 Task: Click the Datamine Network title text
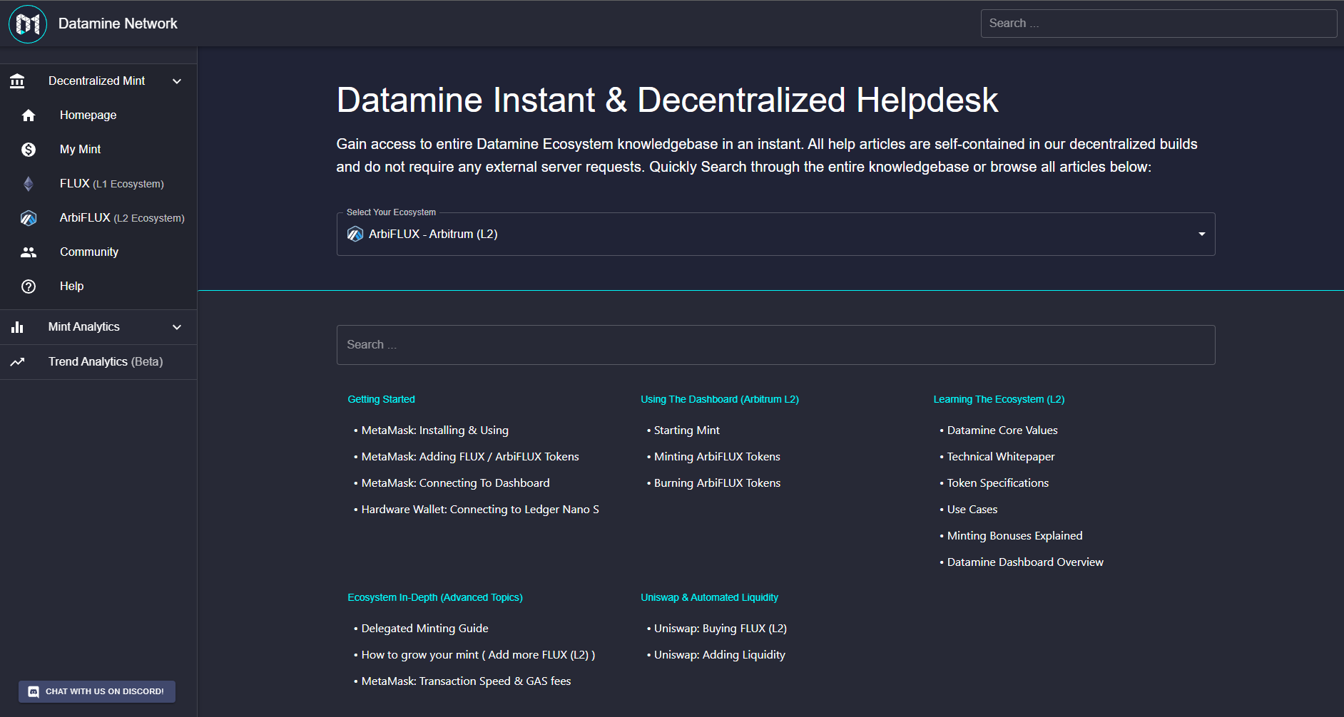click(x=118, y=24)
